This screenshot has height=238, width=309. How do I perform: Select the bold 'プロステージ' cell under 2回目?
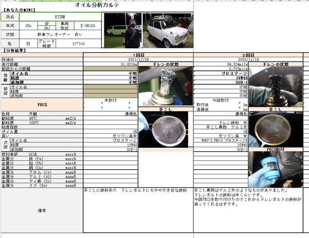tap(221, 73)
